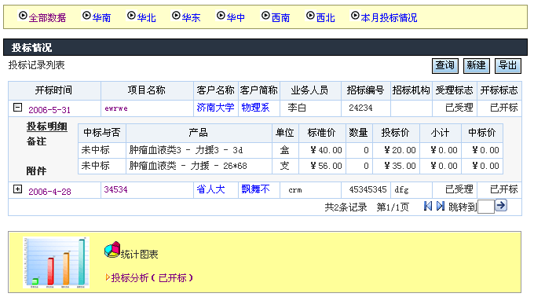Screen dimensions: 534x297
Task: Click the bullet icon before 本月投标情况
Action: click(x=355, y=16)
